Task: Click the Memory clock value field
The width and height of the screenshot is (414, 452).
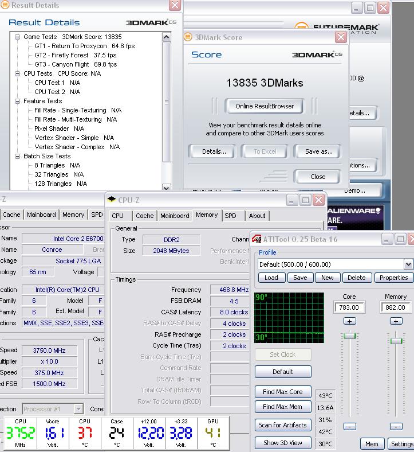Action: 395,307
